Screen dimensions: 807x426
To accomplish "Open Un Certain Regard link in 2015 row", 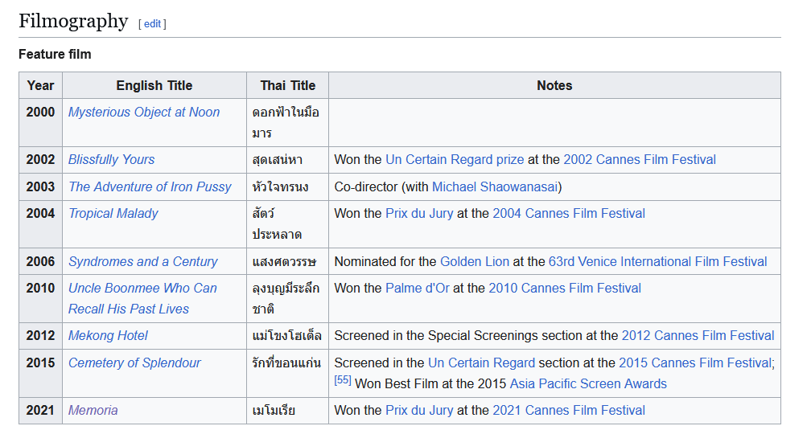I will tap(481, 363).
